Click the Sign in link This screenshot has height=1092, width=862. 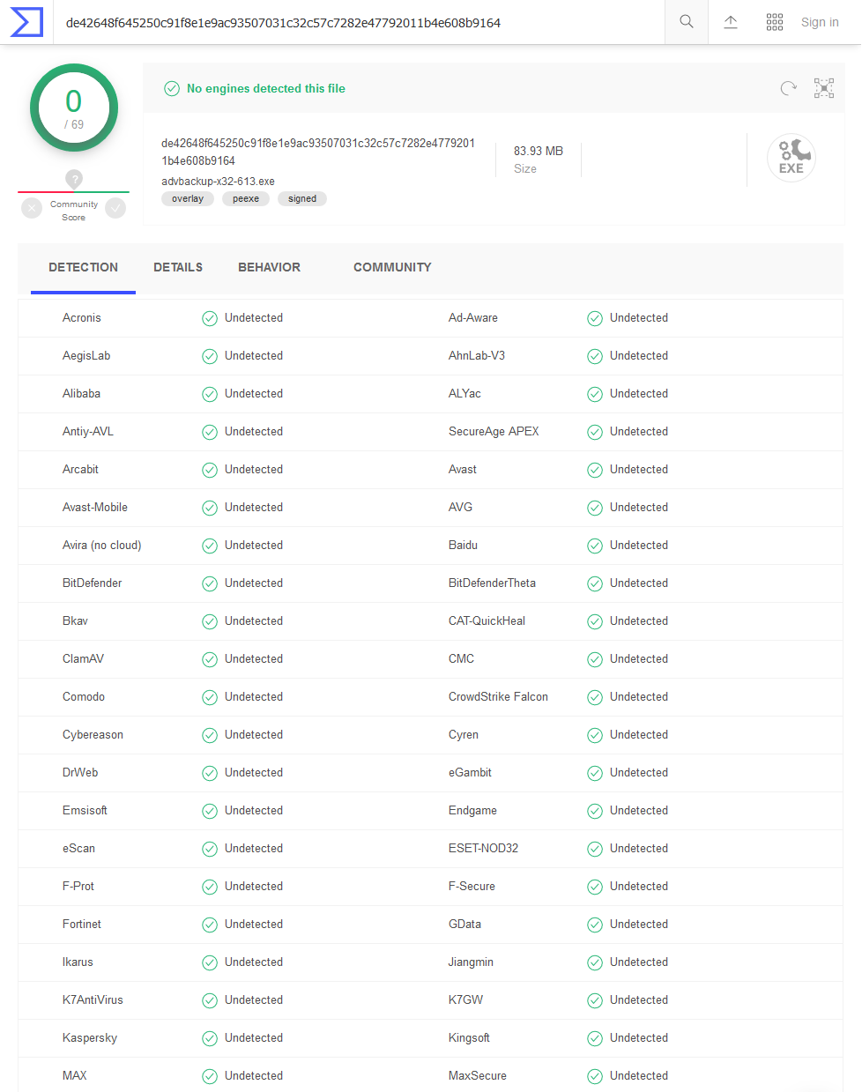[819, 22]
